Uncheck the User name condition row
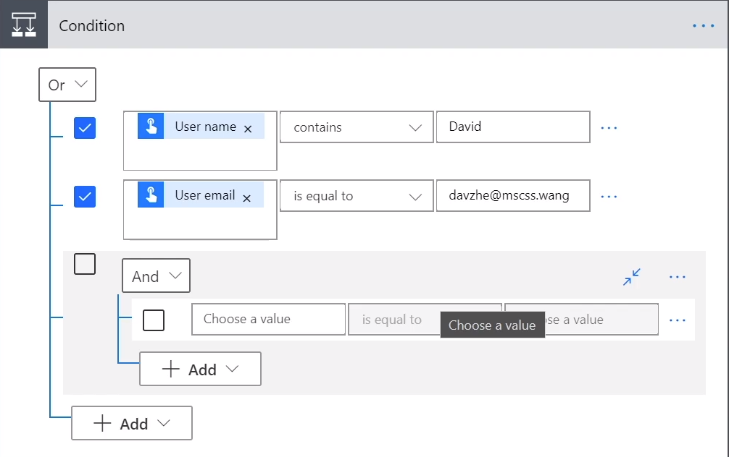This screenshot has width=729, height=457. (85, 127)
